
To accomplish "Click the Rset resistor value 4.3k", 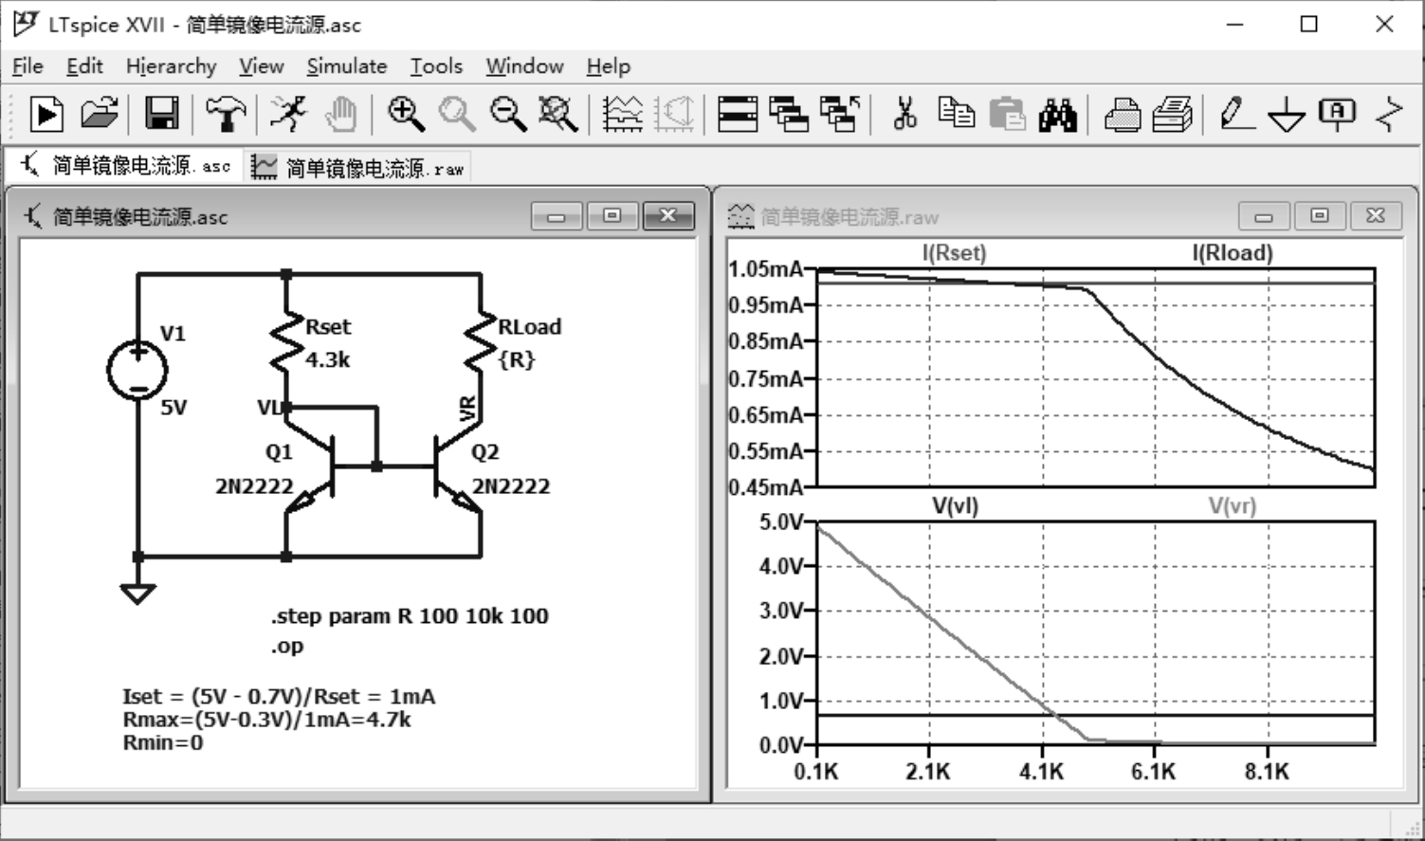I will pos(328,360).
